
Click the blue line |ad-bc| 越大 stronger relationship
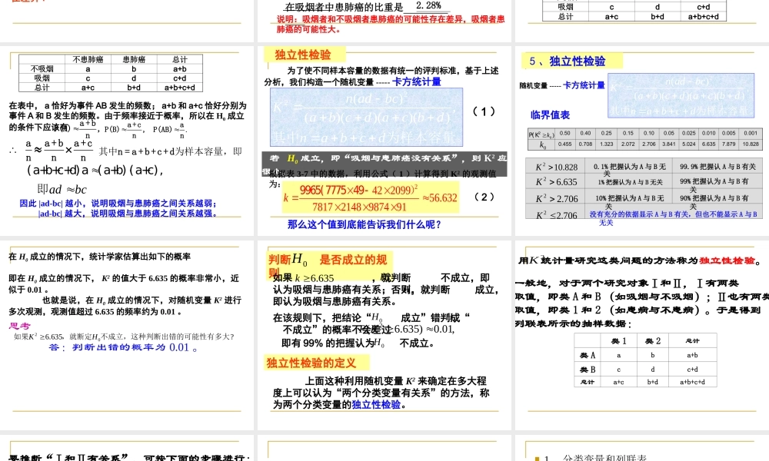click(x=128, y=213)
